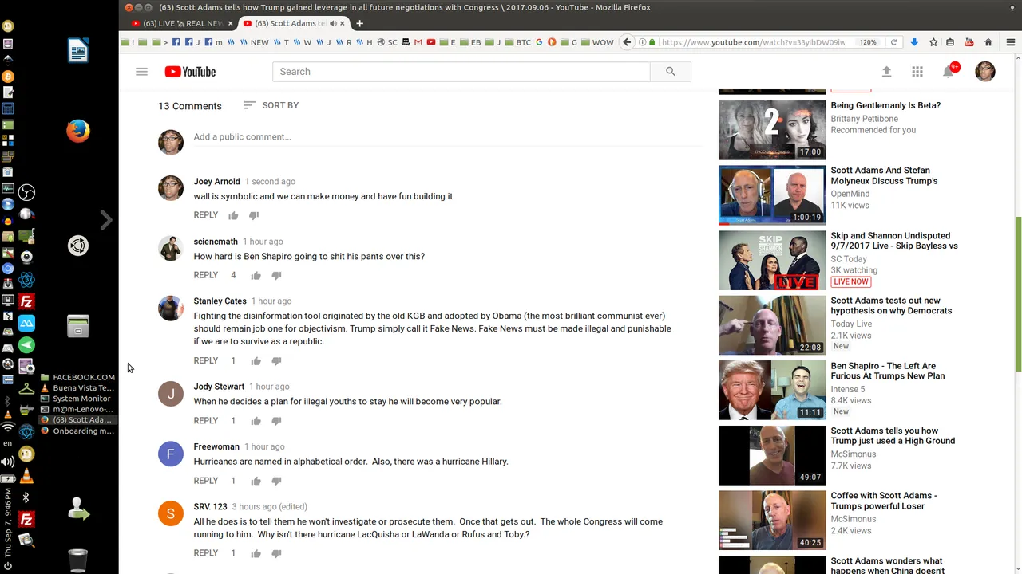
Task: Click the page vertical scrollbar
Action: pos(1018,295)
